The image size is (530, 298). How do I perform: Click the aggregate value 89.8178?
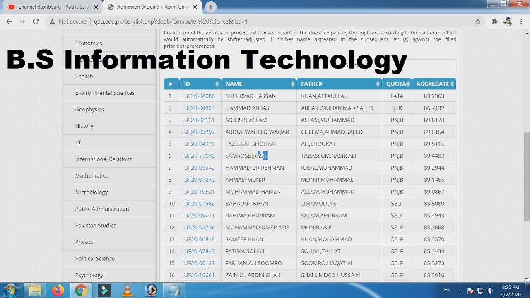pyautogui.click(x=434, y=120)
